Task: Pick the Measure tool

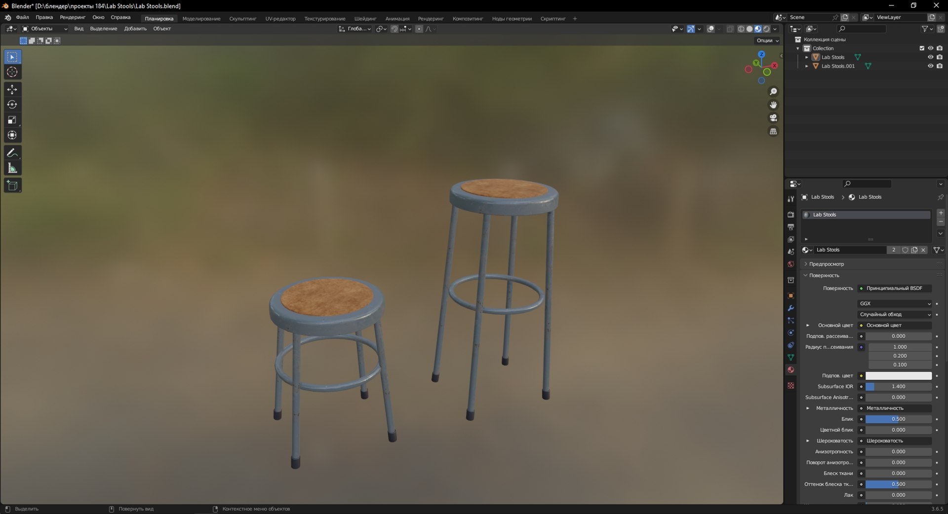Action: coord(12,168)
